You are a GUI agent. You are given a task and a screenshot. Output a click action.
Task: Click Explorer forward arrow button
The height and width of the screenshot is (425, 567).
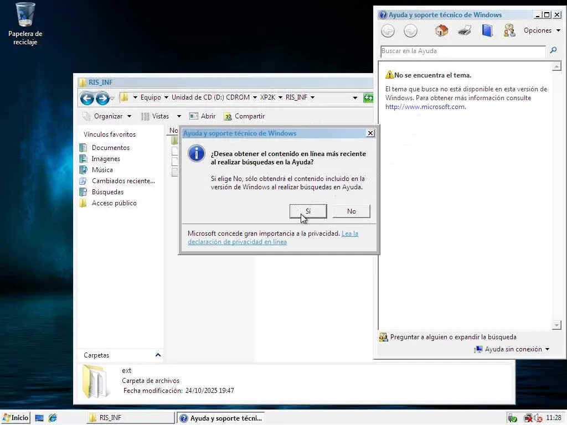coord(102,98)
